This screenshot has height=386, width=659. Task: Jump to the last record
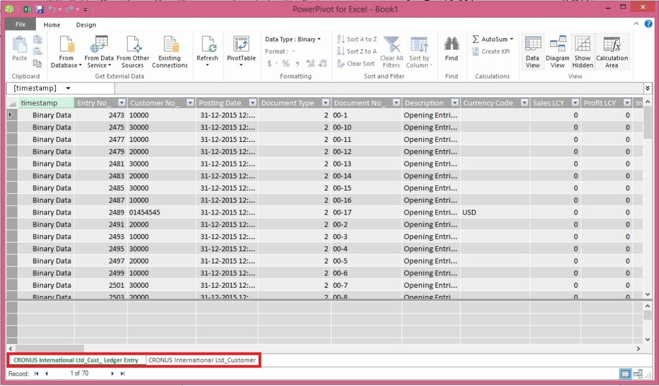(123, 373)
